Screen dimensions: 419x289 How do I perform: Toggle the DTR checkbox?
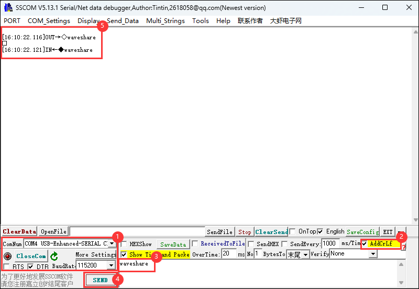(x=30, y=266)
